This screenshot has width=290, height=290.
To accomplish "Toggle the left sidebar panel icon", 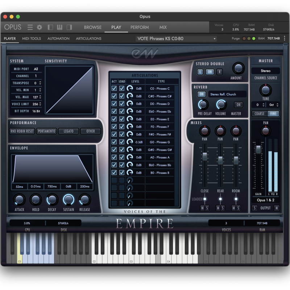I will [x=50, y=28].
